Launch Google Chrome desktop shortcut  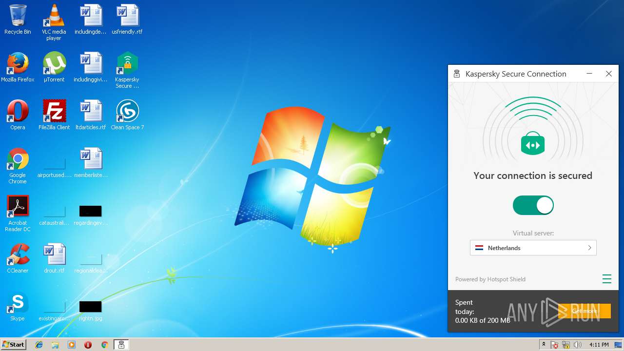click(x=18, y=166)
